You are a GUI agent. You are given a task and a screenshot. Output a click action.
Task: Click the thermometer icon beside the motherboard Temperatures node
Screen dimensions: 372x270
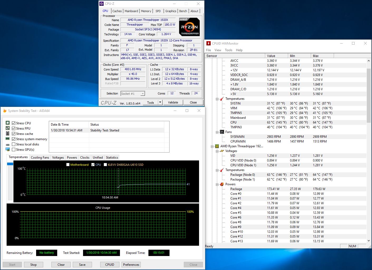[x=222, y=99]
